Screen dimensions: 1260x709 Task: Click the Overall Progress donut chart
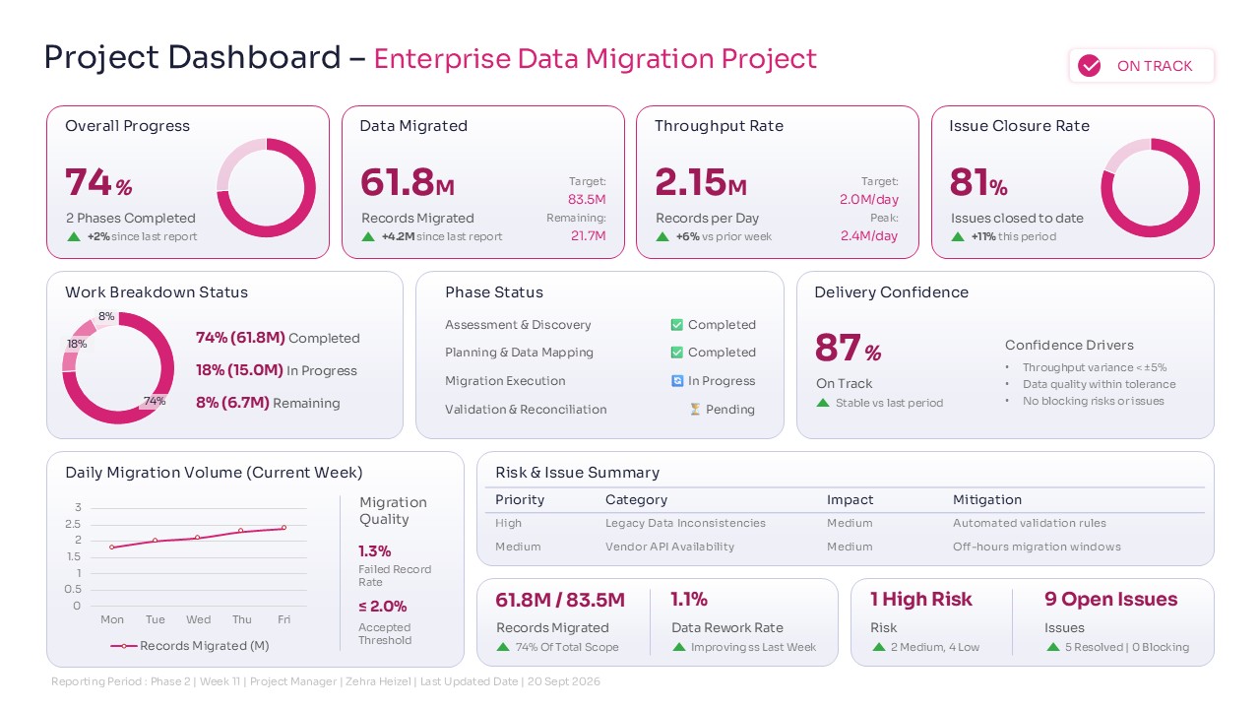[266, 187]
